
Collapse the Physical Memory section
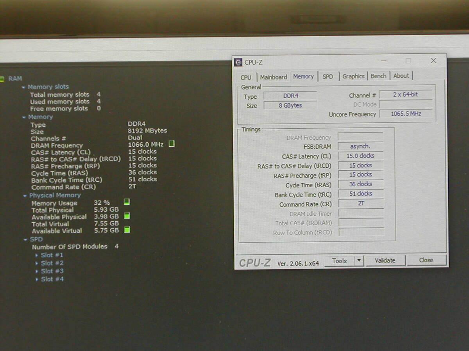(25, 196)
